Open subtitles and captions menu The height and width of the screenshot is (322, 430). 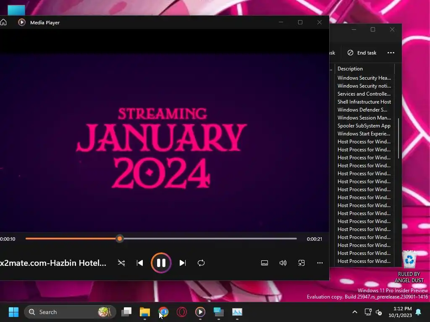pyautogui.click(x=265, y=263)
